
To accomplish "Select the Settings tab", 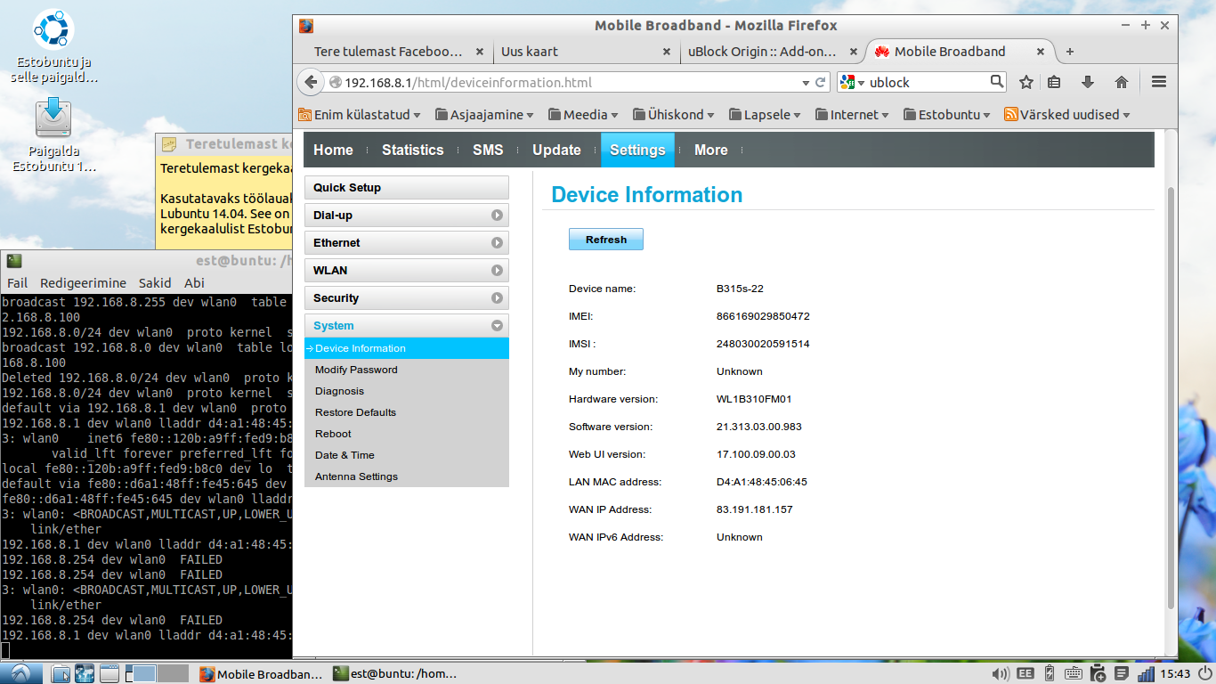I will [637, 150].
